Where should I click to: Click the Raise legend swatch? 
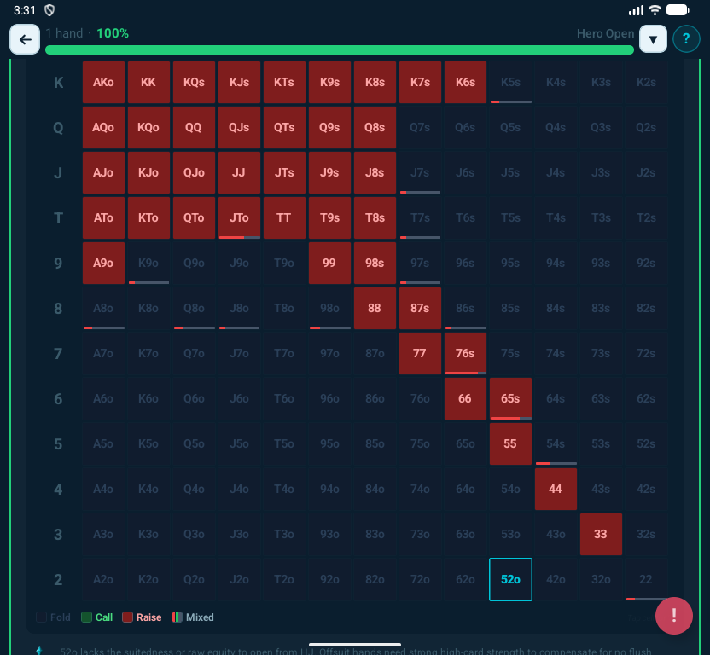click(127, 617)
